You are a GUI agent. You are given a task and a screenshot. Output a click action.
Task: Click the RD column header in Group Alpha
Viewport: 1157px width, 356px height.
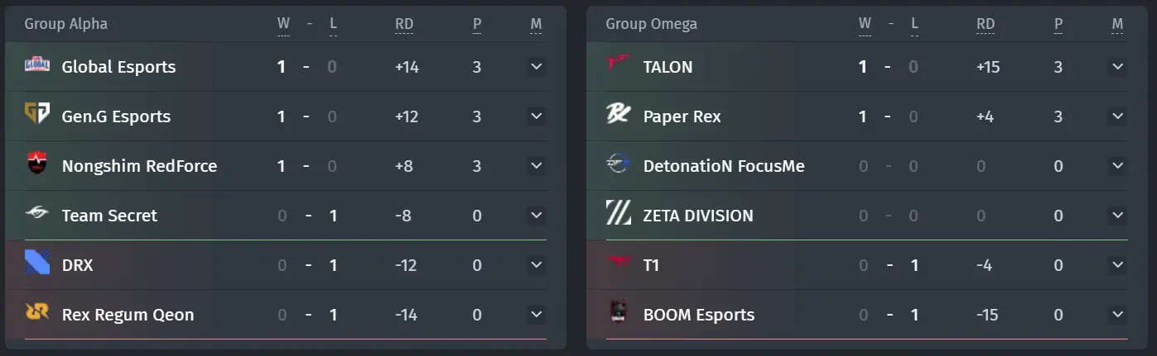[404, 24]
